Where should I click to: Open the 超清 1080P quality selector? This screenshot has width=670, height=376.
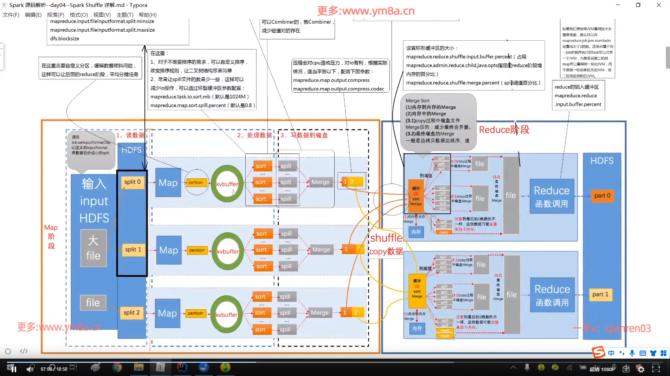pos(602,369)
